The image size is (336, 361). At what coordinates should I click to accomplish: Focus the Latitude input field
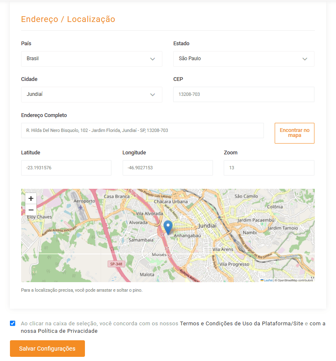pyautogui.click(x=66, y=168)
